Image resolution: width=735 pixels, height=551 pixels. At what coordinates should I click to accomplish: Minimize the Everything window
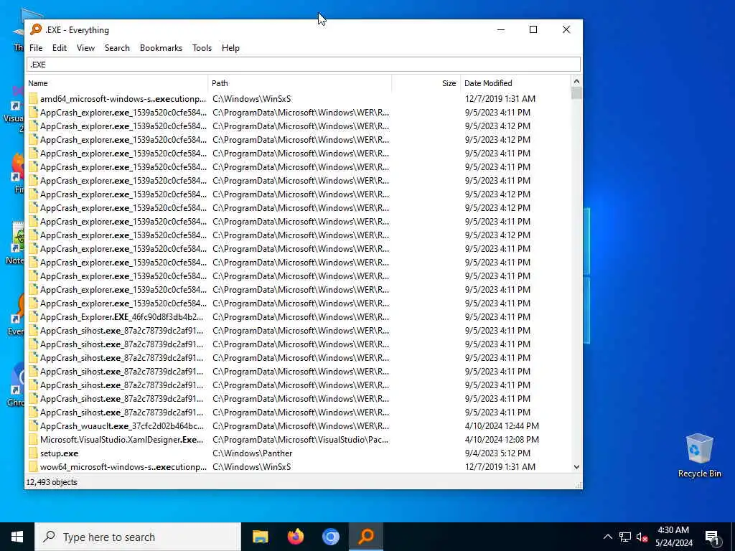[500, 29]
